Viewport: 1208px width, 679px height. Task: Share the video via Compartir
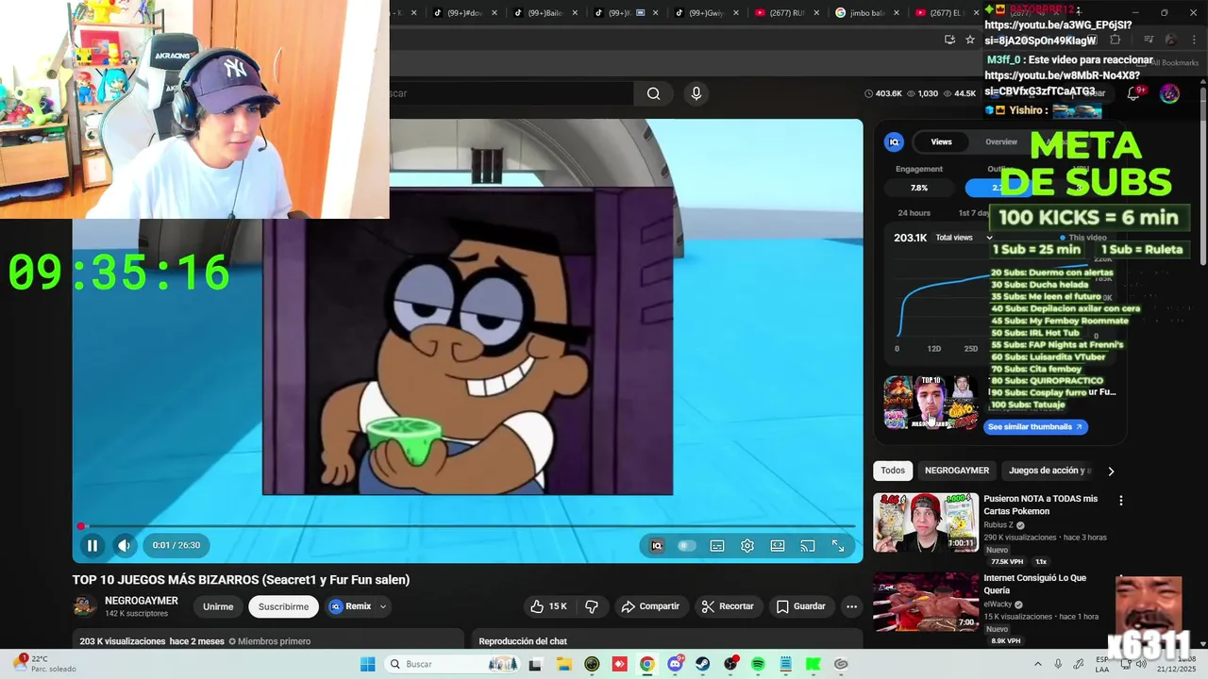pos(649,606)
